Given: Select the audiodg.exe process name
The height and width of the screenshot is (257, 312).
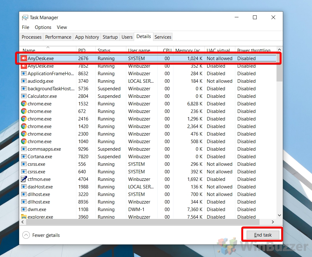Looking at the screenshot, I should (41, 81).
